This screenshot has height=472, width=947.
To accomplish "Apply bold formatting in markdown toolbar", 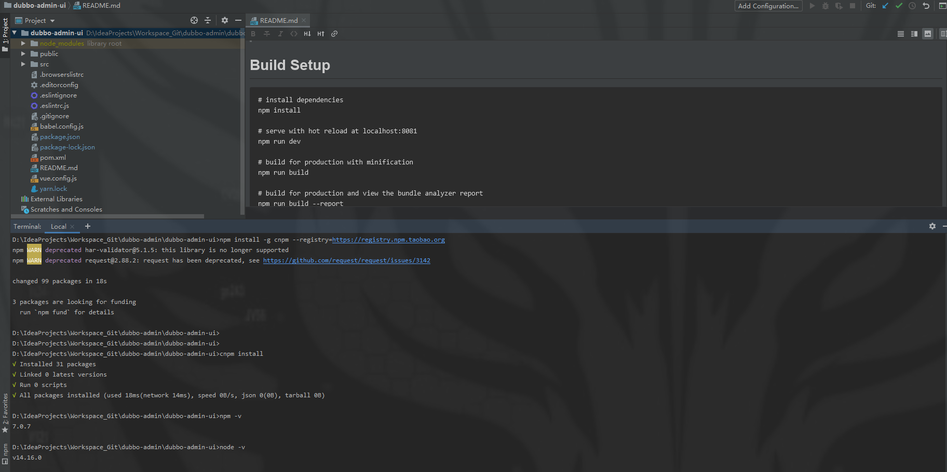I will coord(253,34).
